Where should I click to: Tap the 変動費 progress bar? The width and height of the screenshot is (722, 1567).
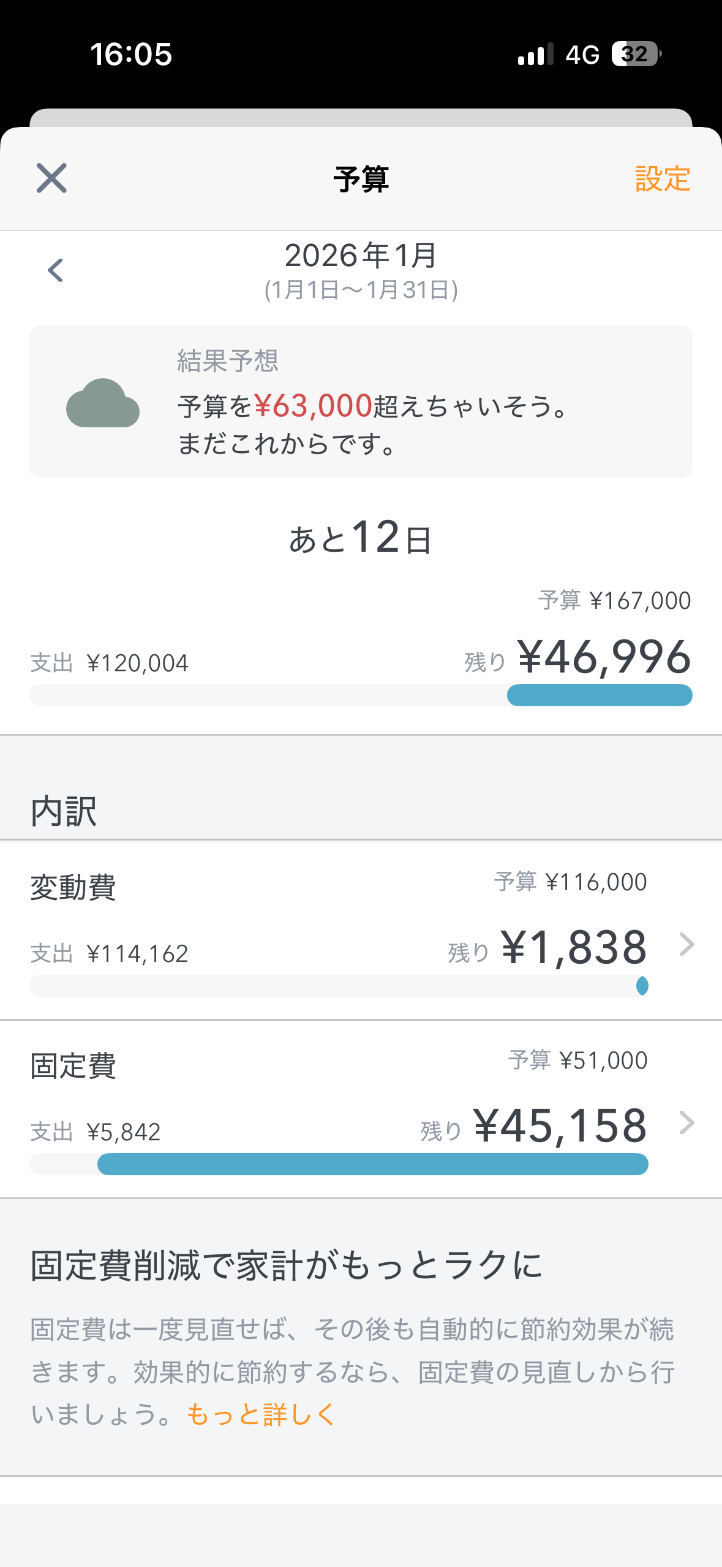click(339, 986)
